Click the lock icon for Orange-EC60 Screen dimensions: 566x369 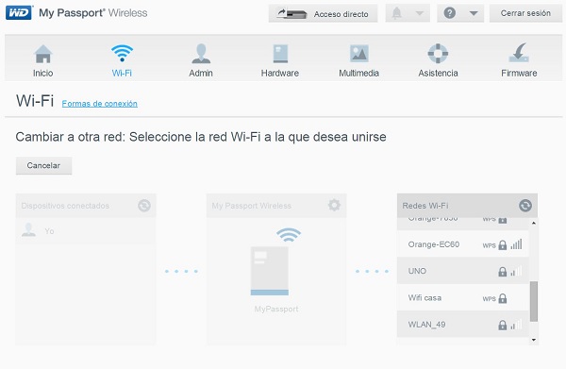(x=503, y=244)
